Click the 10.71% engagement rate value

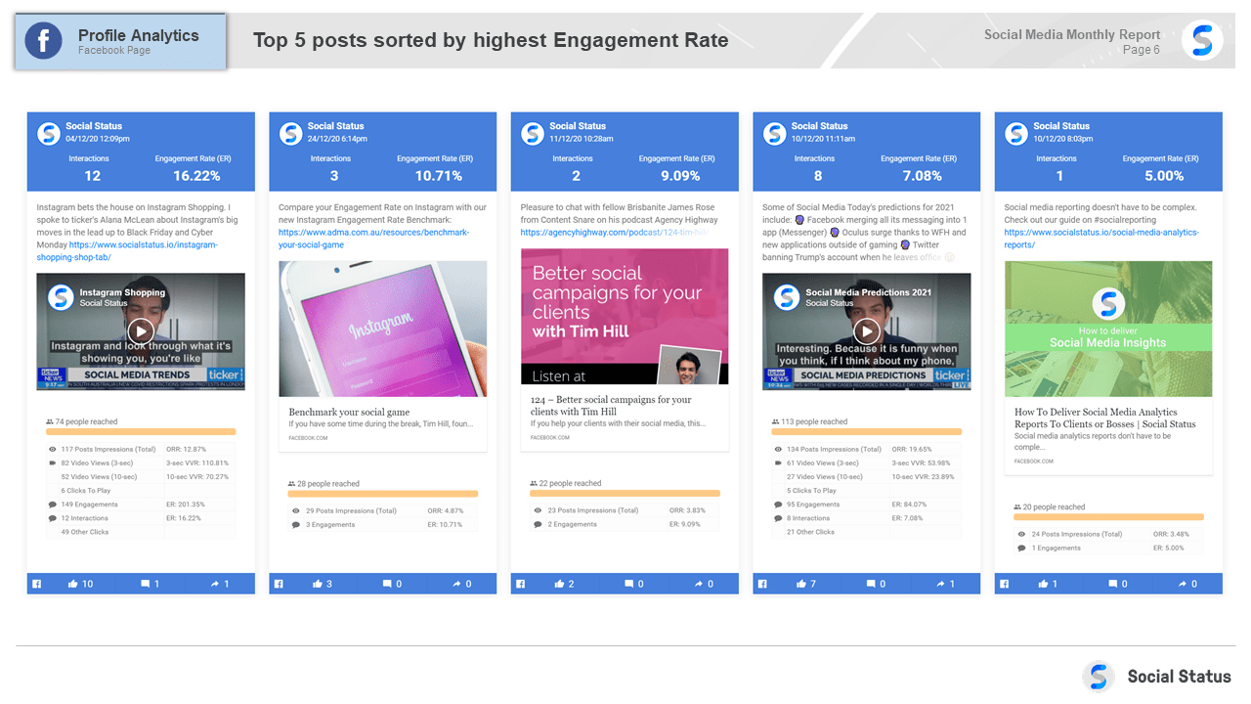point(439,176)
